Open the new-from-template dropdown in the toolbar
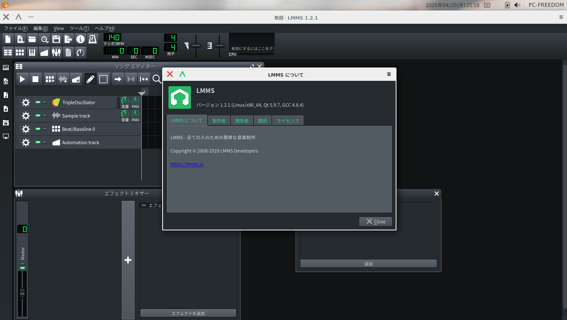The height and width of the screenshot is (320, 567). pyautogui.click(x=20, y=39)
